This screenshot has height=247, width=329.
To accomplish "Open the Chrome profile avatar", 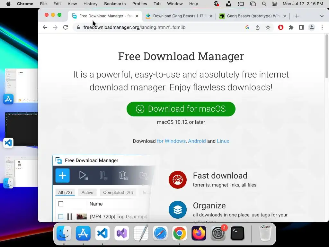I will (x=312, y=27).
